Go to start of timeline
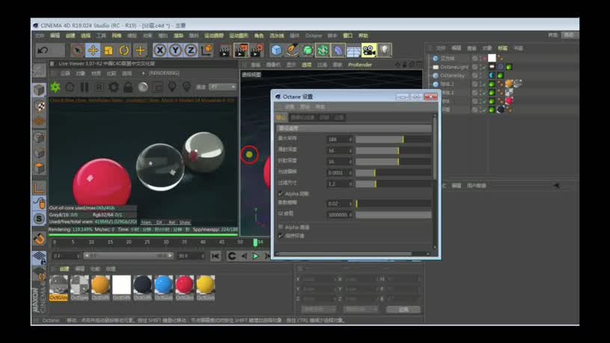 (x=215, y=256)
